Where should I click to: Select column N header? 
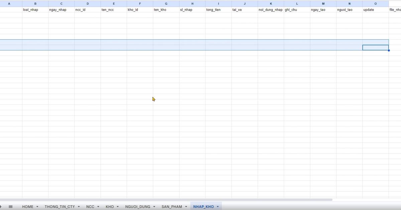pyautogui.click(x=350, y=4)
